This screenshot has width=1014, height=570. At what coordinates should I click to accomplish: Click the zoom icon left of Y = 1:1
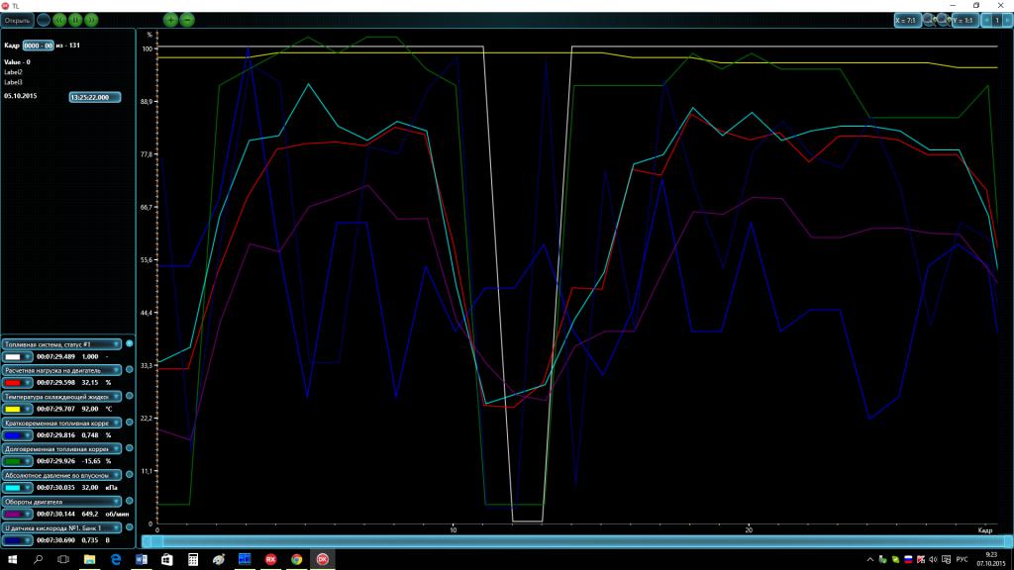[x=943, y=19]
